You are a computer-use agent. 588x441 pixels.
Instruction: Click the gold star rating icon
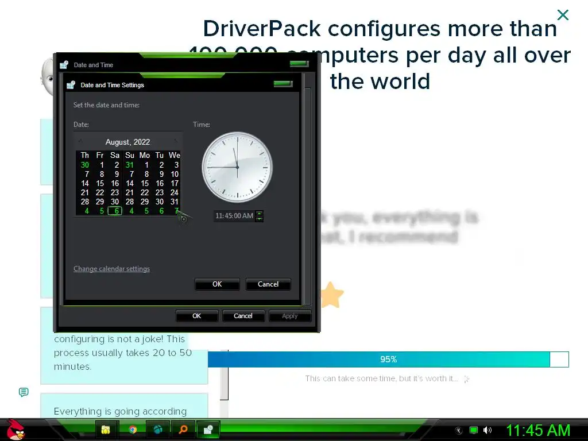(331, 295)
